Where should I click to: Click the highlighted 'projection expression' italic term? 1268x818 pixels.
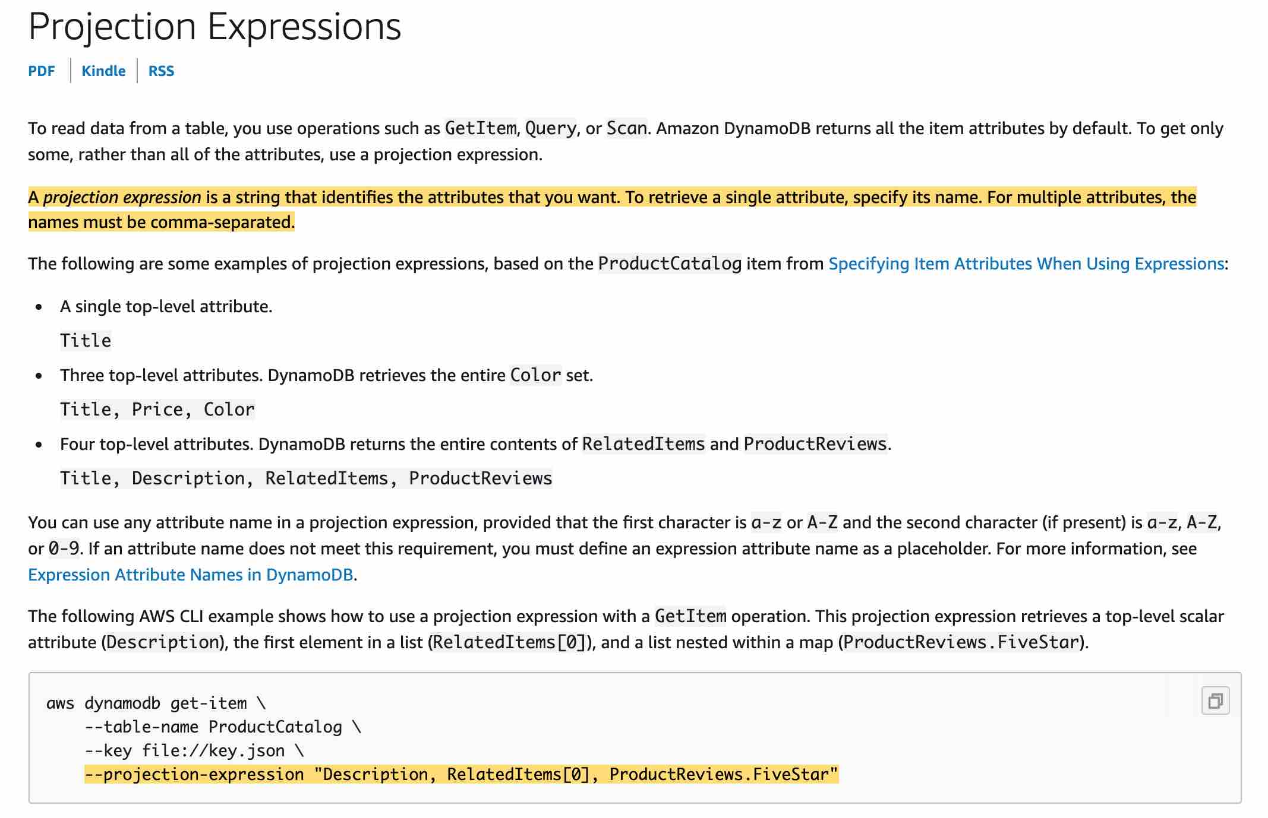pyautogui.click(x=122, y=197)
